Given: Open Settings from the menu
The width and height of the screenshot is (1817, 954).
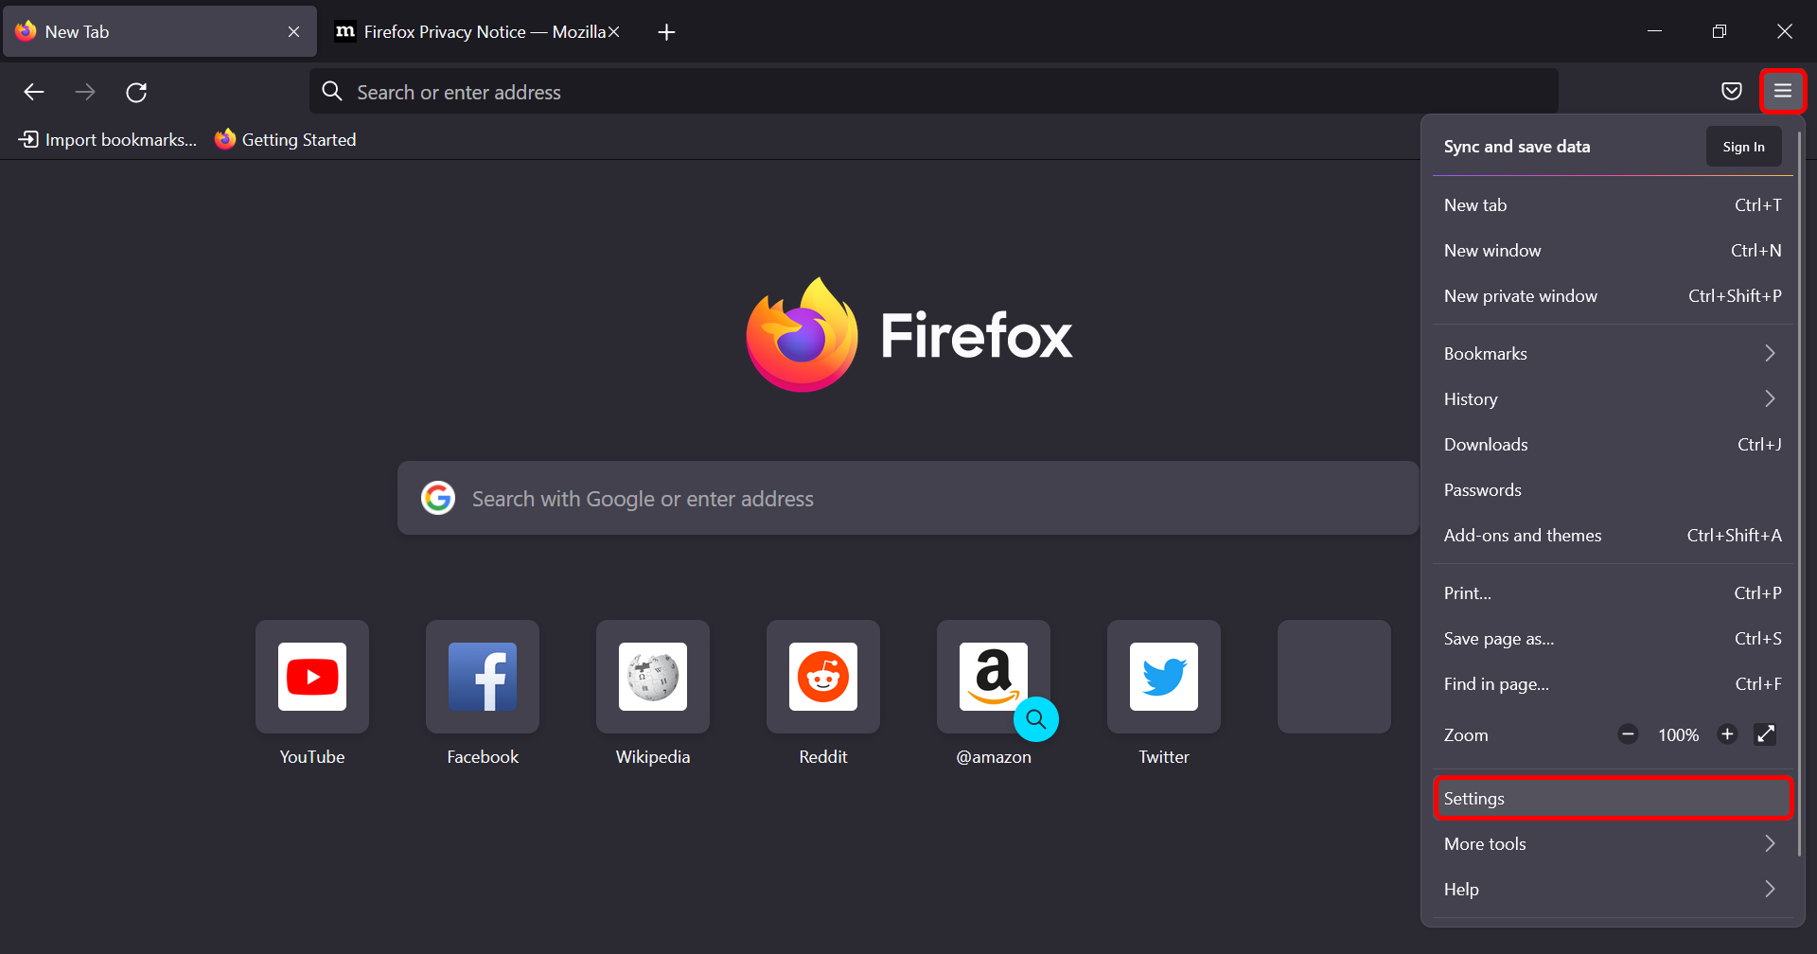Looking at the screenshot, I should click(1613, 799).
